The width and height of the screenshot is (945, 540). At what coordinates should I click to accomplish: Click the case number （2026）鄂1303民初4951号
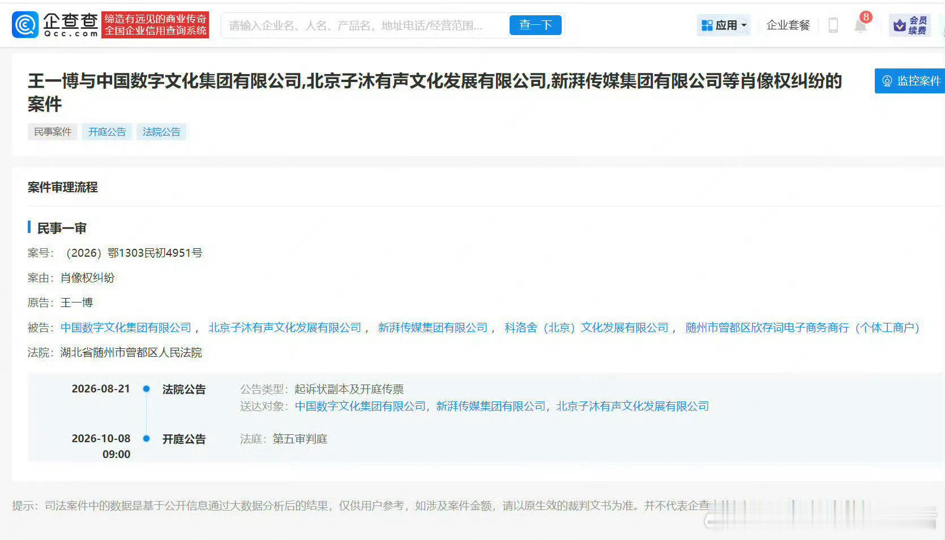131,253
